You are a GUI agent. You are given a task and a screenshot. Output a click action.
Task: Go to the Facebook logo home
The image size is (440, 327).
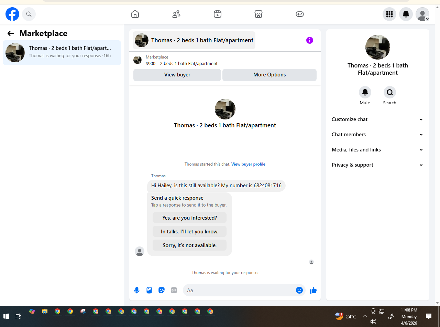(12, 14)
